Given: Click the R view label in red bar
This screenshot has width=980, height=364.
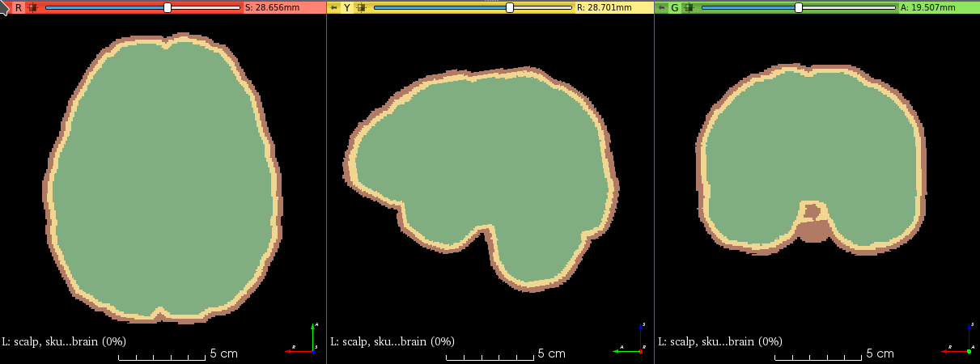Looking at the screenshot, I should pos(19,7).
